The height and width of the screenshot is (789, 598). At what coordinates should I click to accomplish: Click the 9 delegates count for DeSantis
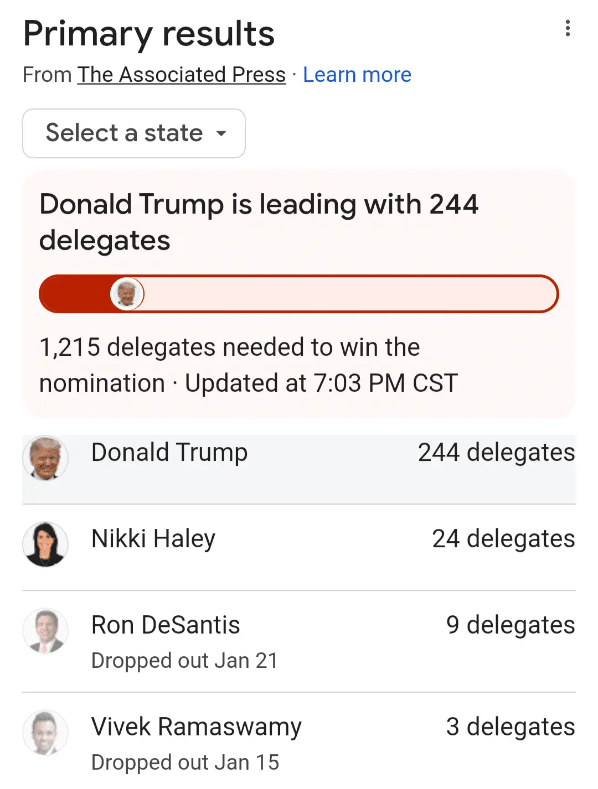click(x=511, y=625)
